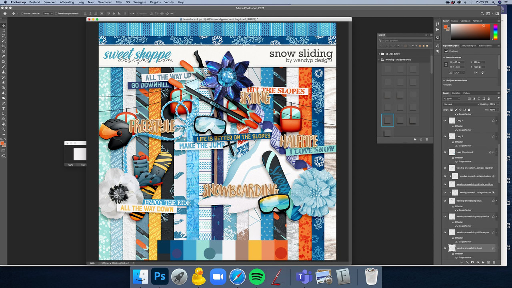Create a new layer in Layers panel
Image resolution: width=512 pixels, height=288 pixels.
coord(488,262)
